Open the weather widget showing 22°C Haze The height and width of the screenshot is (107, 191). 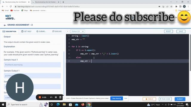[153, 104]
